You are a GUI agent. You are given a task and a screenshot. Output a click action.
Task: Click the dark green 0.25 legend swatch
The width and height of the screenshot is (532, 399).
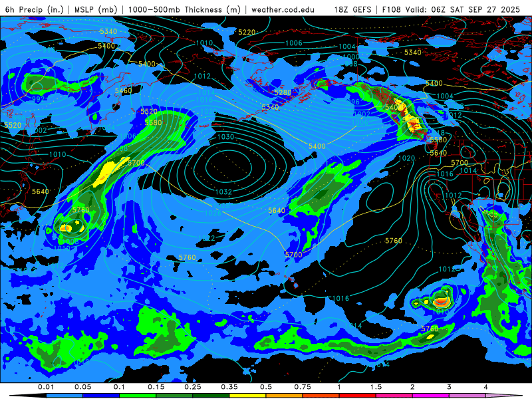[x=211, y=396]
